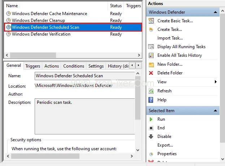Click Export action link
Screen dimensions: 225x166
pos(165,145)
